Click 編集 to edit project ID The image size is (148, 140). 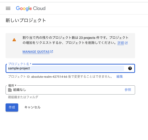pyautogui.click(x=119, y=76)
